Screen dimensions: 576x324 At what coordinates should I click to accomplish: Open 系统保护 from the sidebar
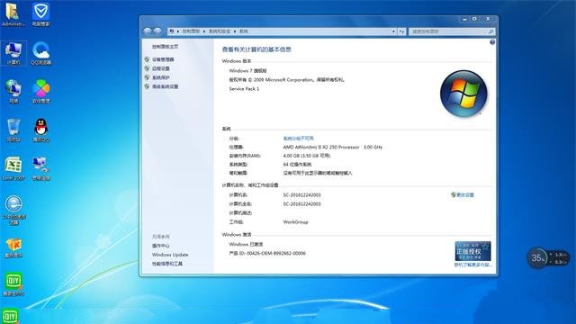click(x=161, y=78)
